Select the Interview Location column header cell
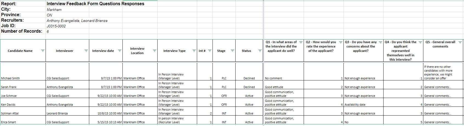This screenshot has height=126, width=464. pyautogui.click(x=140, y=51)
